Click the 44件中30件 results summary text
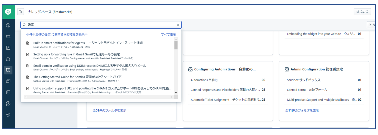This screenshot has width=378, height=135. (57, 35)
